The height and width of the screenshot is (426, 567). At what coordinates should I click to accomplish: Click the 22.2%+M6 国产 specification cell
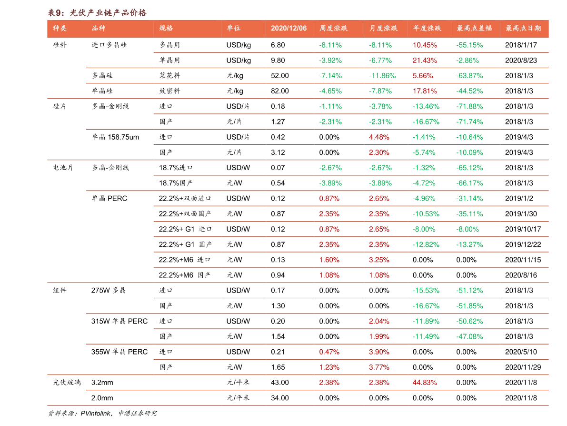tap(184, 275)
